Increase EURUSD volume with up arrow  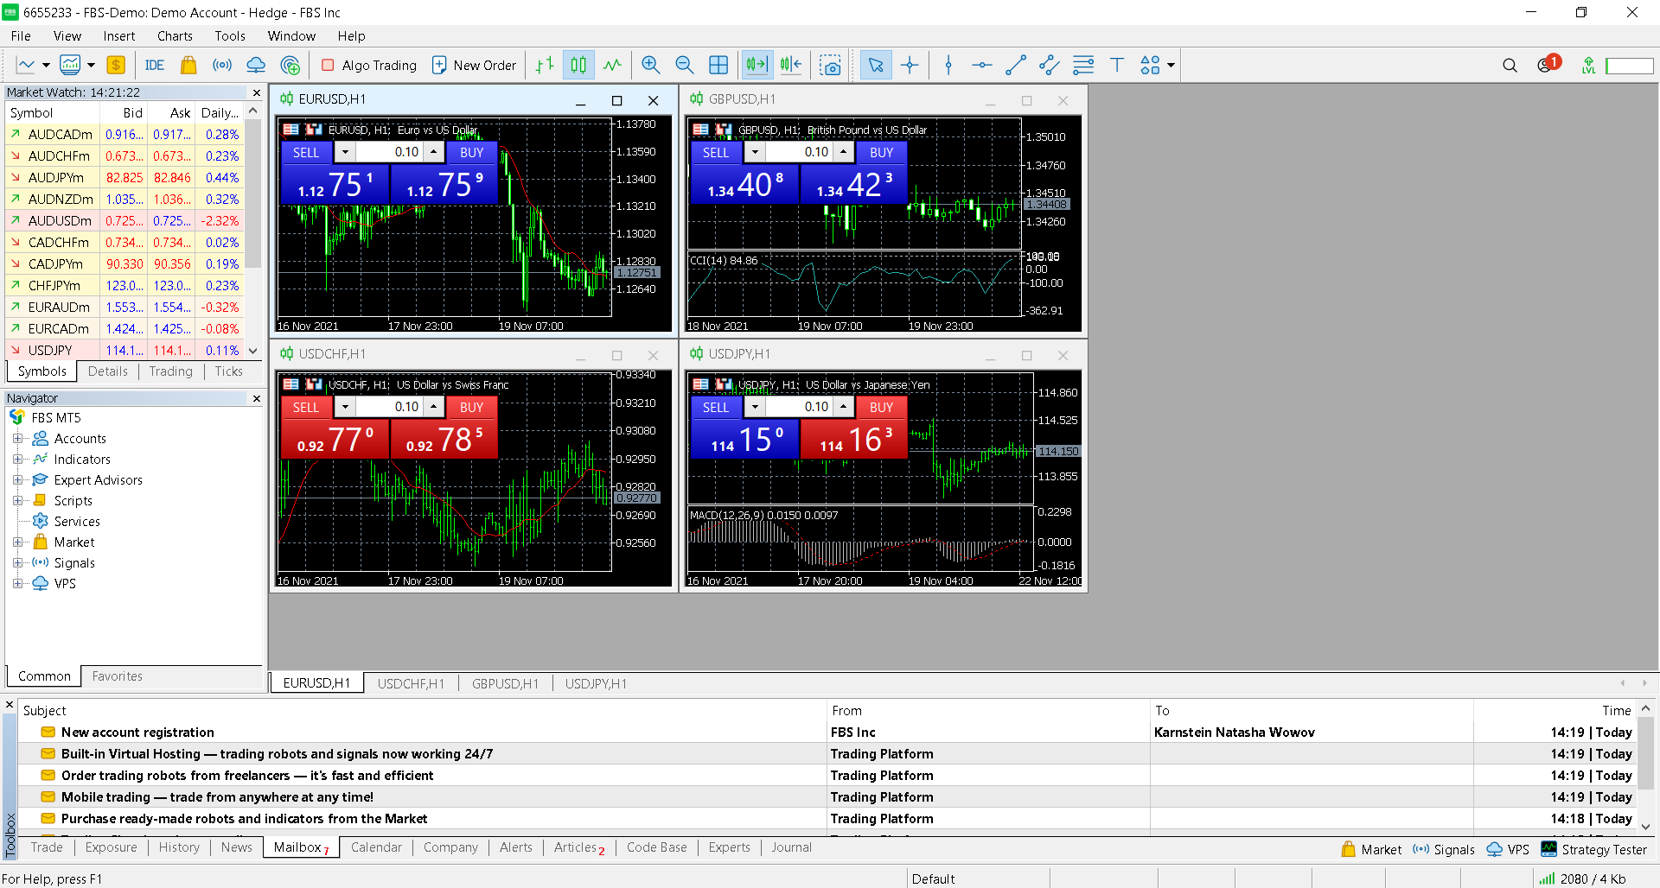[433, 152]
